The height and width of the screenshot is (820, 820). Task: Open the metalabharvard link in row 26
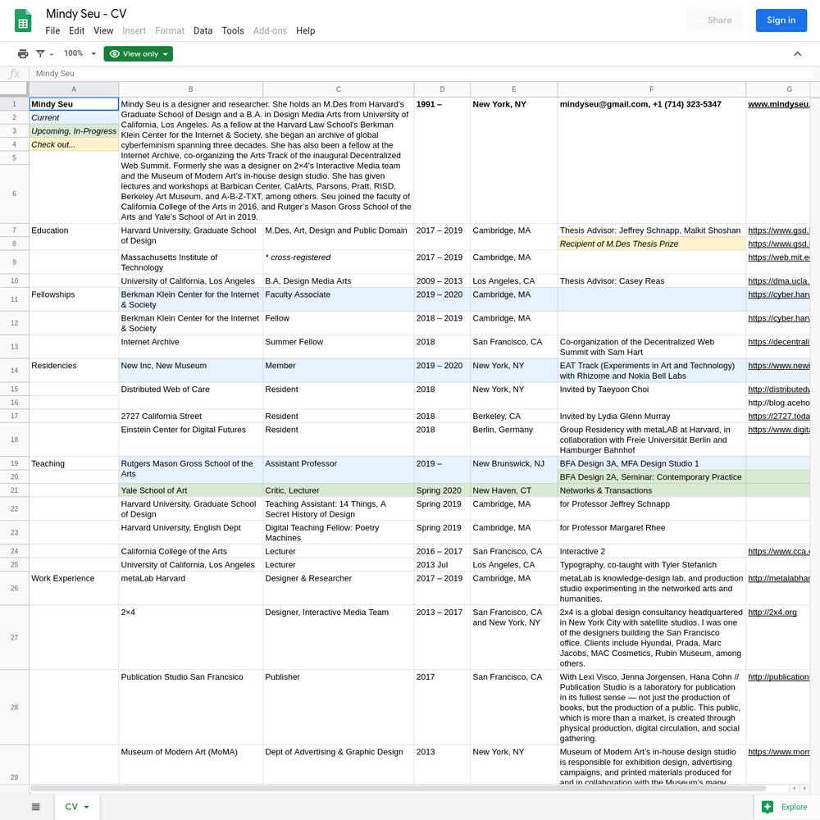tap(779, 578)
